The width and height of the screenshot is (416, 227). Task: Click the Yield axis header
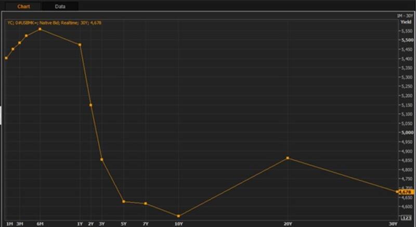point(406,22)
